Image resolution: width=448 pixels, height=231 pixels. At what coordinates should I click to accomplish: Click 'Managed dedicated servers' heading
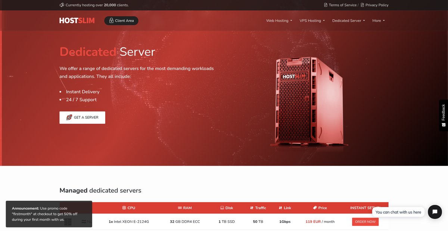click(x=100, y=190)
